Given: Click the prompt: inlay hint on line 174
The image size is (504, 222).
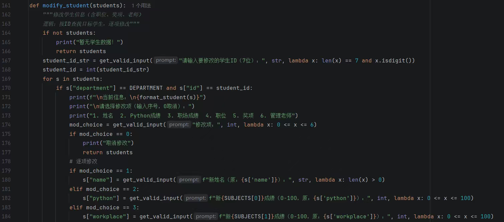Looking at the screenshot, I should 179,125.
